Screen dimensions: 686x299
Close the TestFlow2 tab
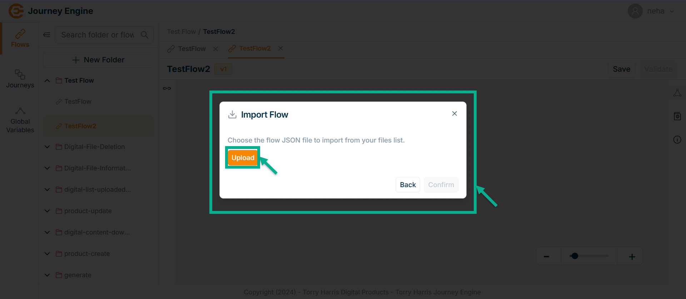tap(281, 48)
